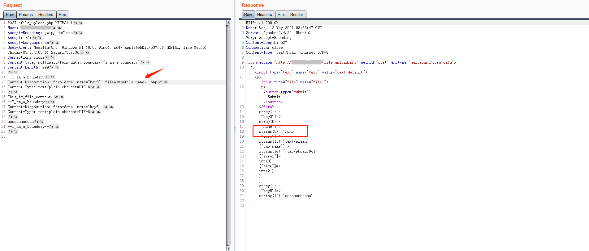The width and height of the screenshot is (589, 251).
Task: Select the request Raw tab
Action: (10, 15)
